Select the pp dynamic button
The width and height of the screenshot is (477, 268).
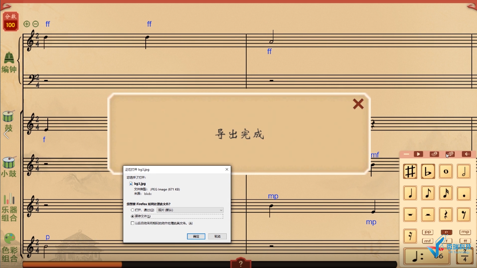pos(427,232)
